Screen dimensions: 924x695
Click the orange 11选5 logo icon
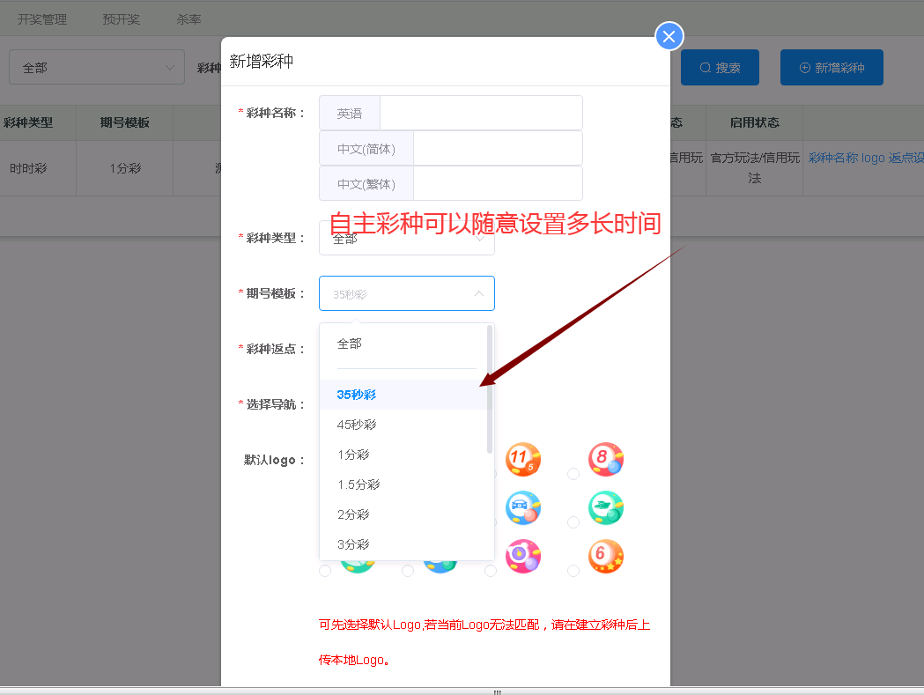[x=523, y=459]
